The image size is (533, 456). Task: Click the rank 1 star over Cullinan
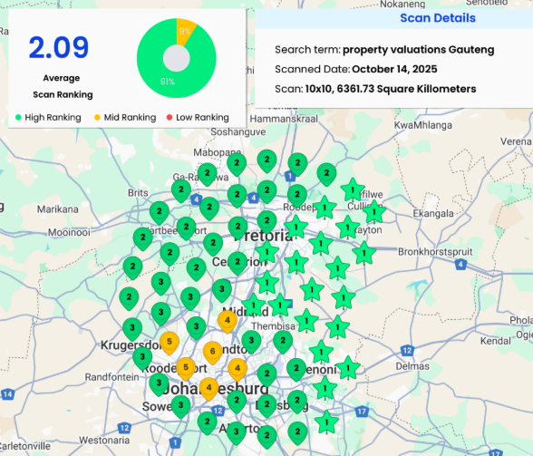click(374, 212)
